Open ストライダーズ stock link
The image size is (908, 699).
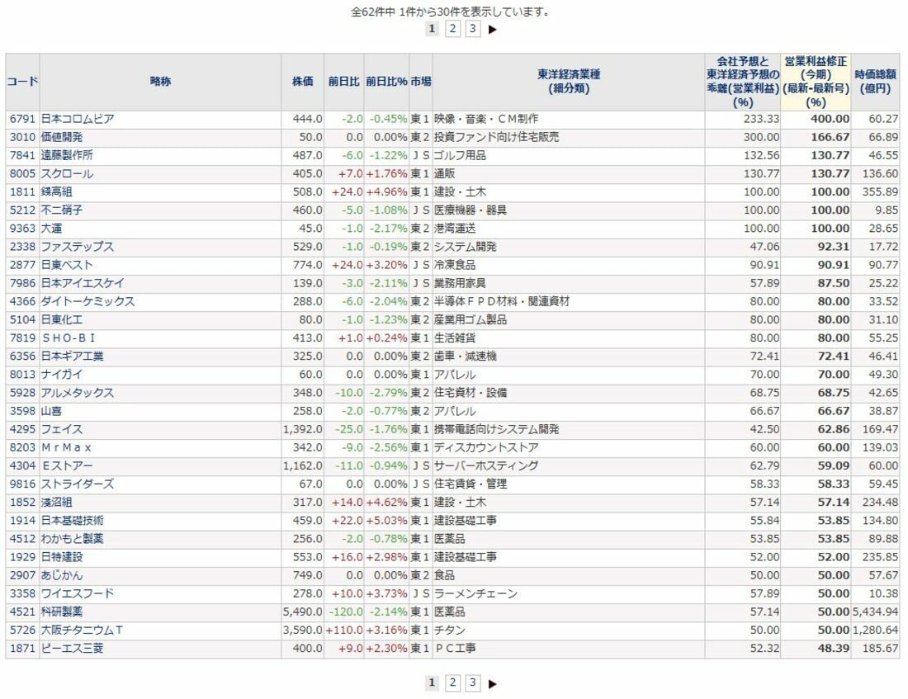(x=78, y=484)
